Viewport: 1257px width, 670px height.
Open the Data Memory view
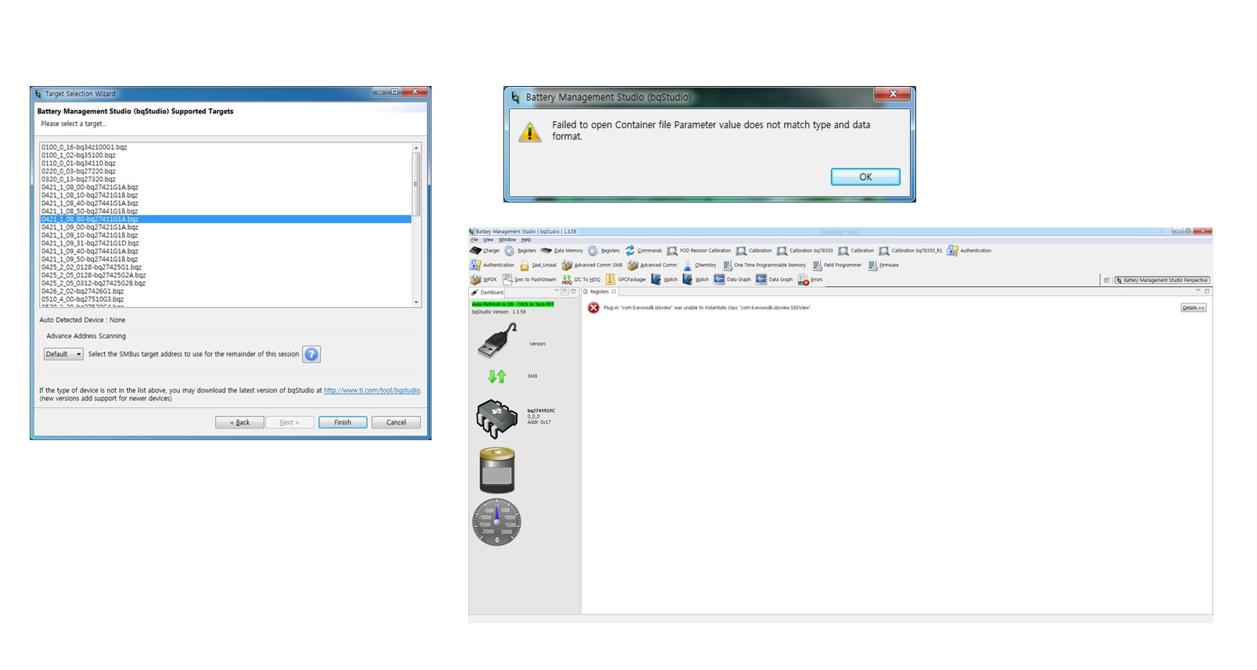562,251
